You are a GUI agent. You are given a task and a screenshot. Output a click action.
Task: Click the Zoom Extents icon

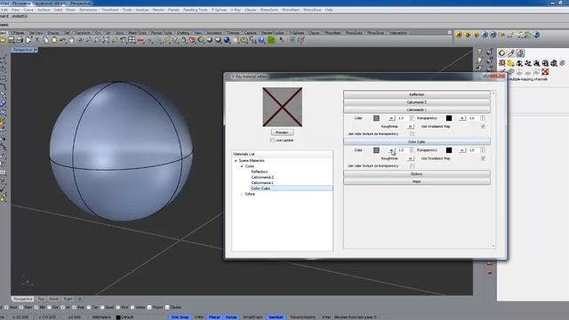106,40
